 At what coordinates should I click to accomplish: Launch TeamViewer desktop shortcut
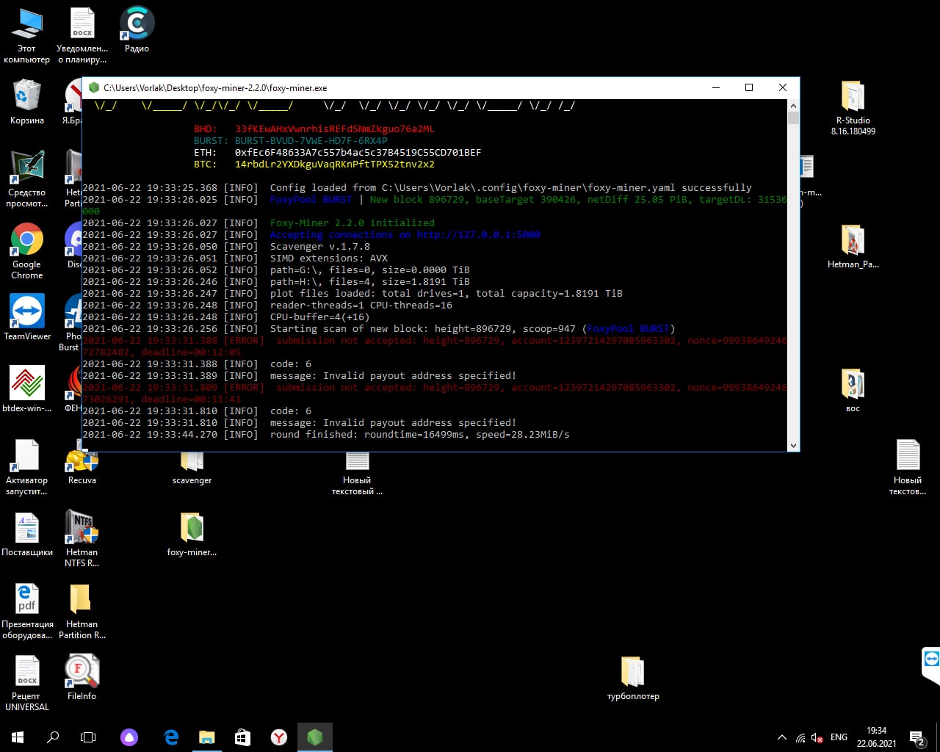click(x=27, y=317)
